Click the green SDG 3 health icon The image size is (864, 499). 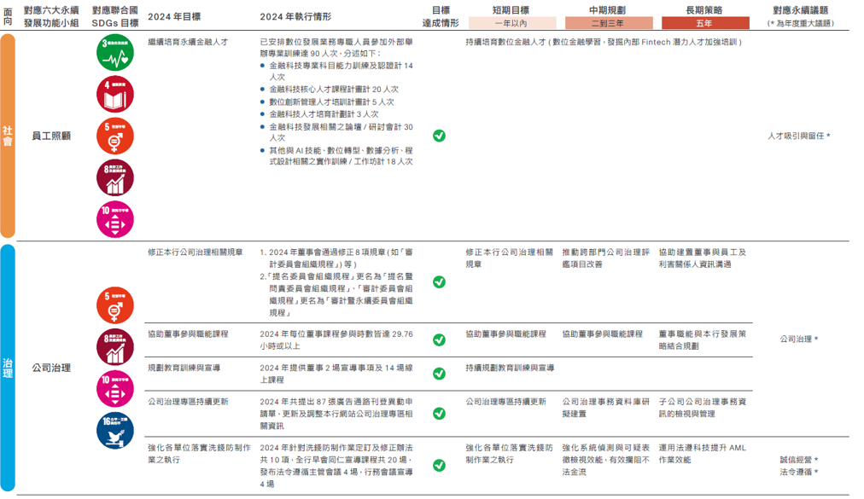pyautogui.click(x=115, y=53)
